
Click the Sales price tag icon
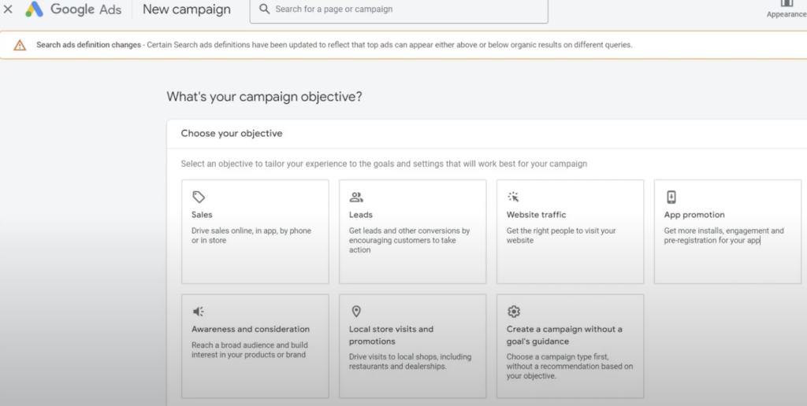[199, 197]
